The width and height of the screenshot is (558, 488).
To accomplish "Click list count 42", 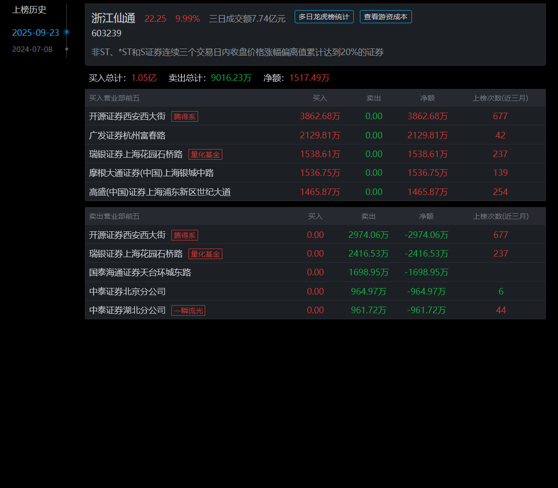I will click(x=500, y=135).
